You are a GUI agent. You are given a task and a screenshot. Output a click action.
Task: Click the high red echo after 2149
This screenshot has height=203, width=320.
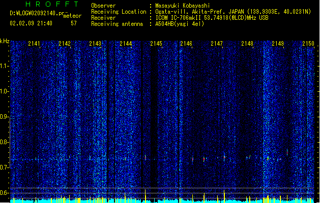click(x=287, y=152)
